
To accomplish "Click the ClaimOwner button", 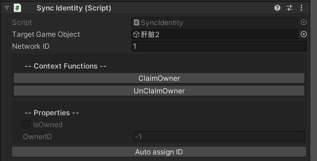I will [159, 78].
